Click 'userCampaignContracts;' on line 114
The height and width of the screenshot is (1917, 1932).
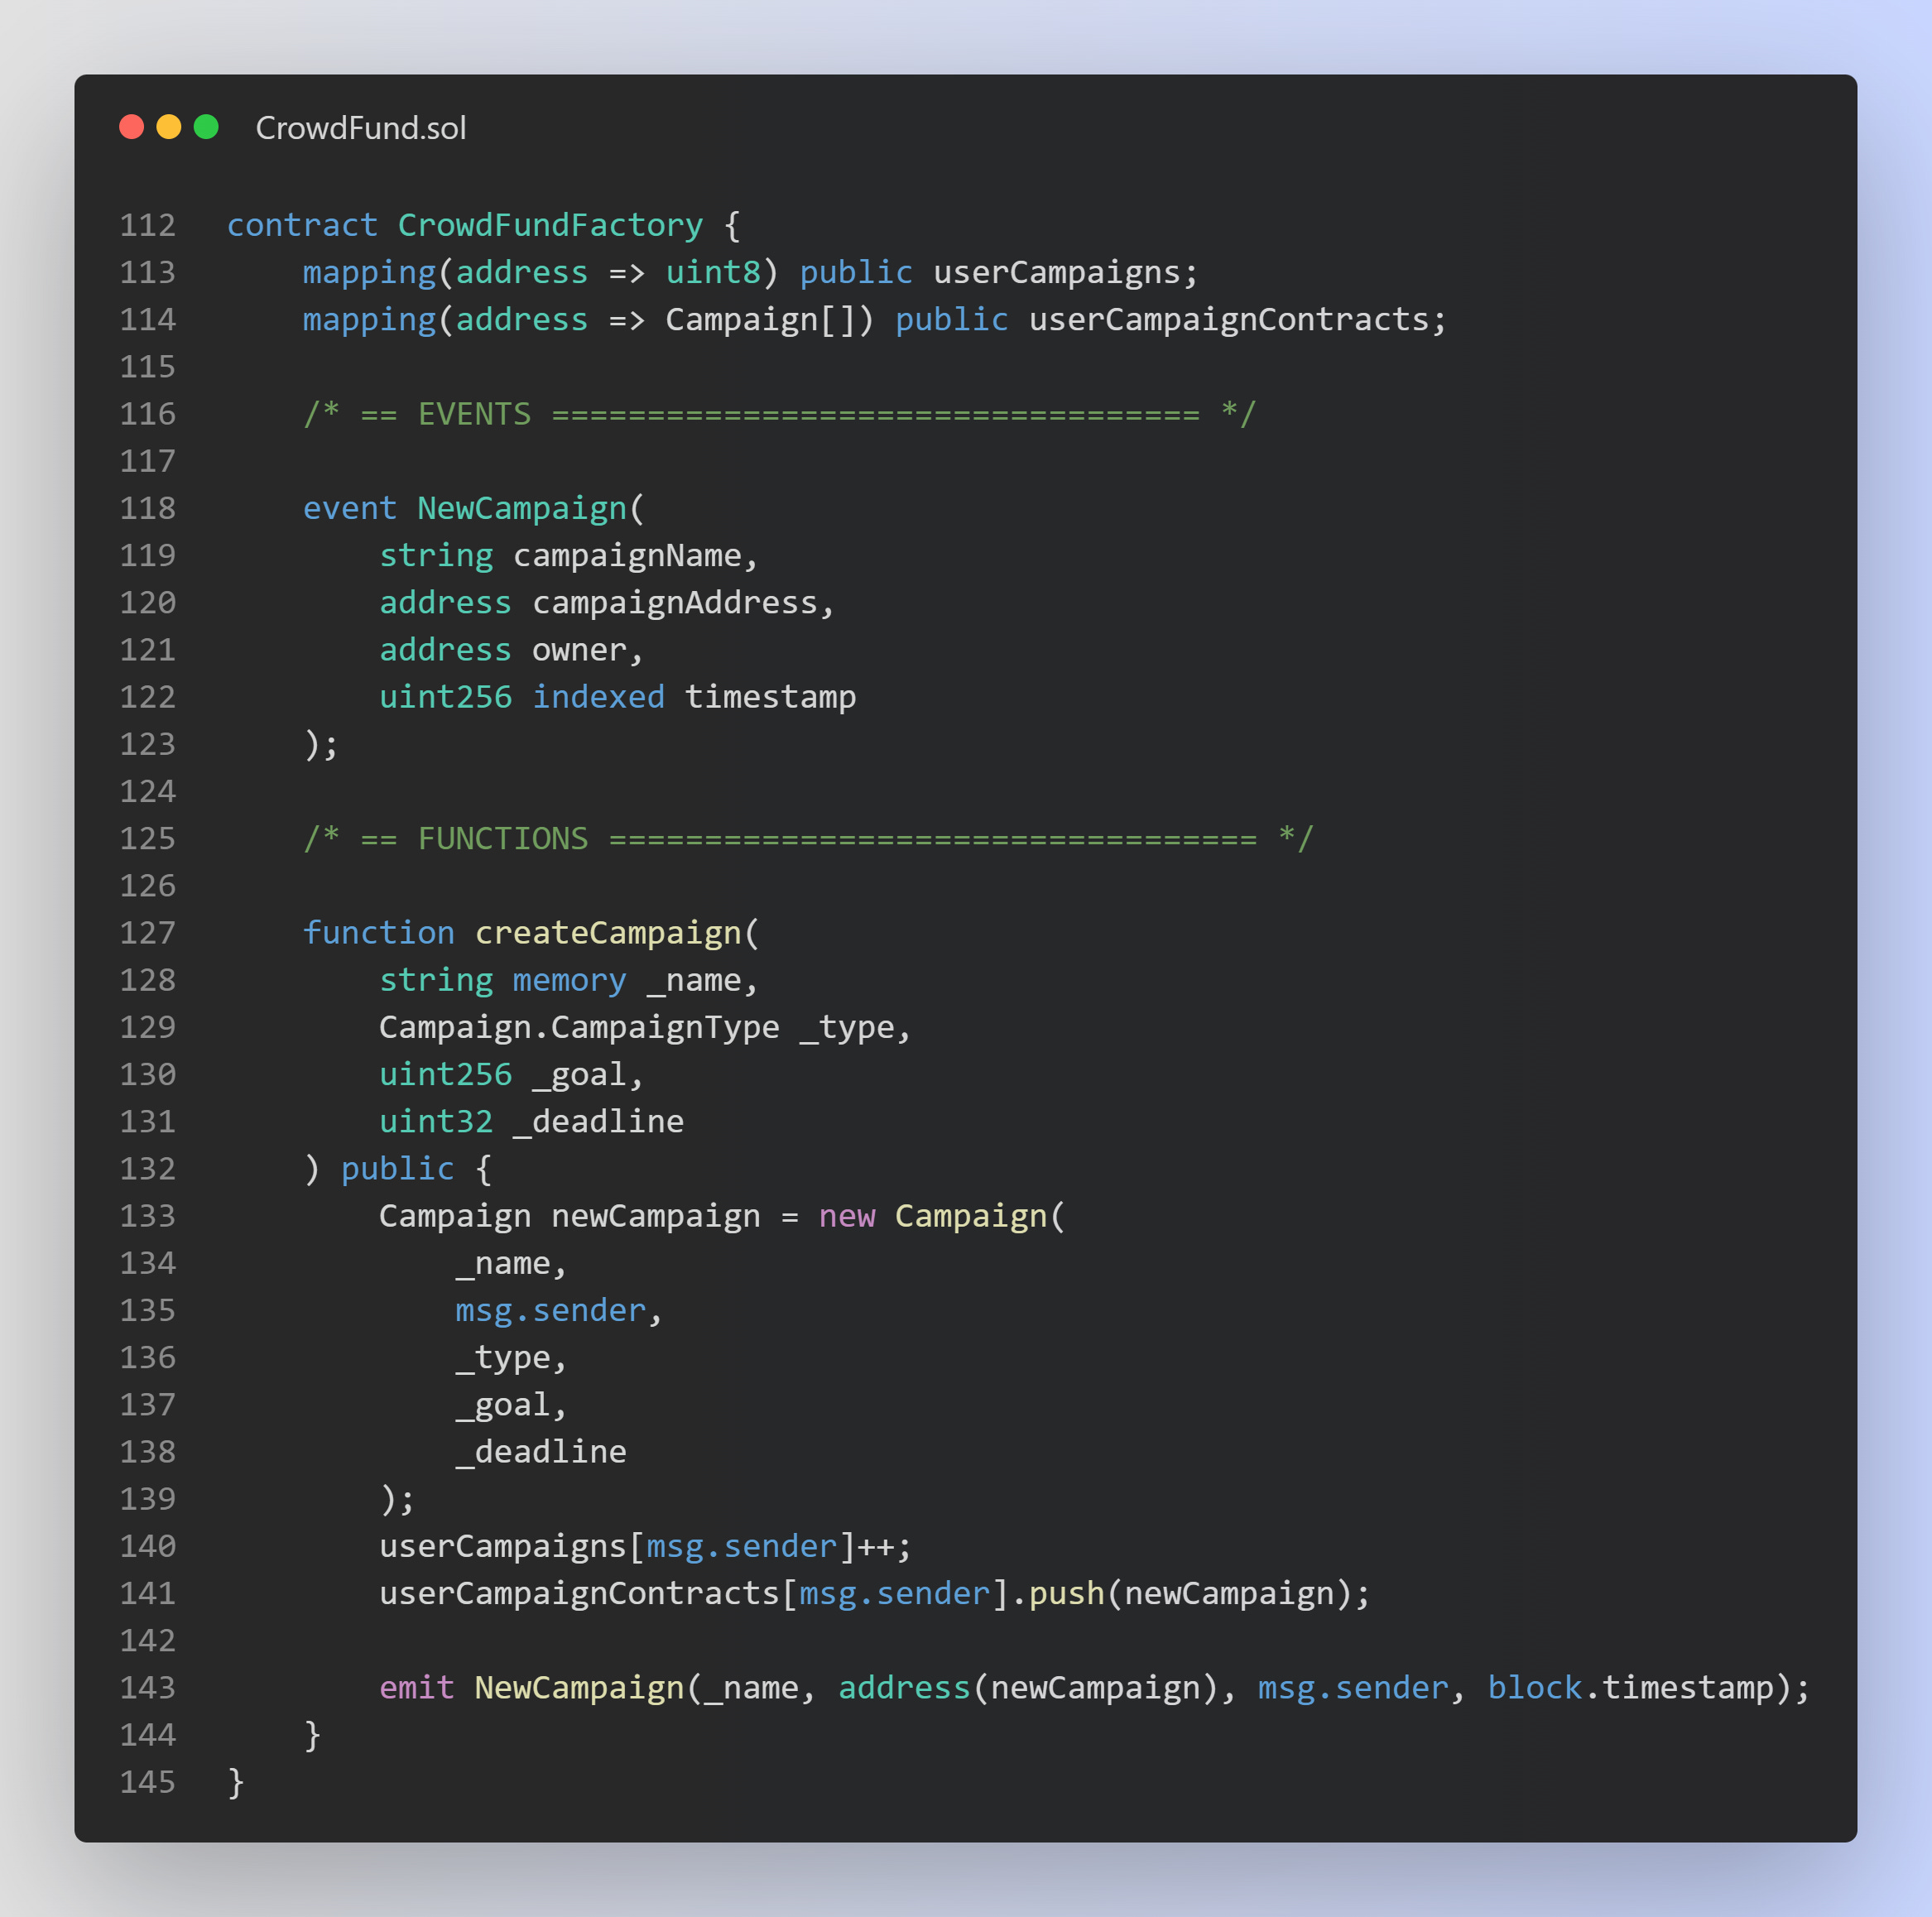click(x=1238, y=319)
